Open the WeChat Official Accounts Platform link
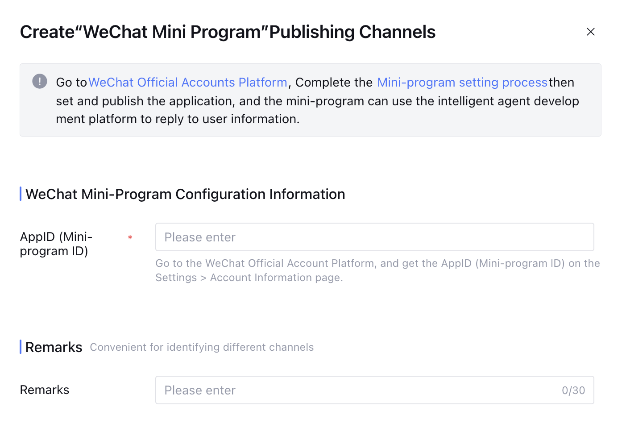The height and width of the screenshot is (440, 622). 187,83
